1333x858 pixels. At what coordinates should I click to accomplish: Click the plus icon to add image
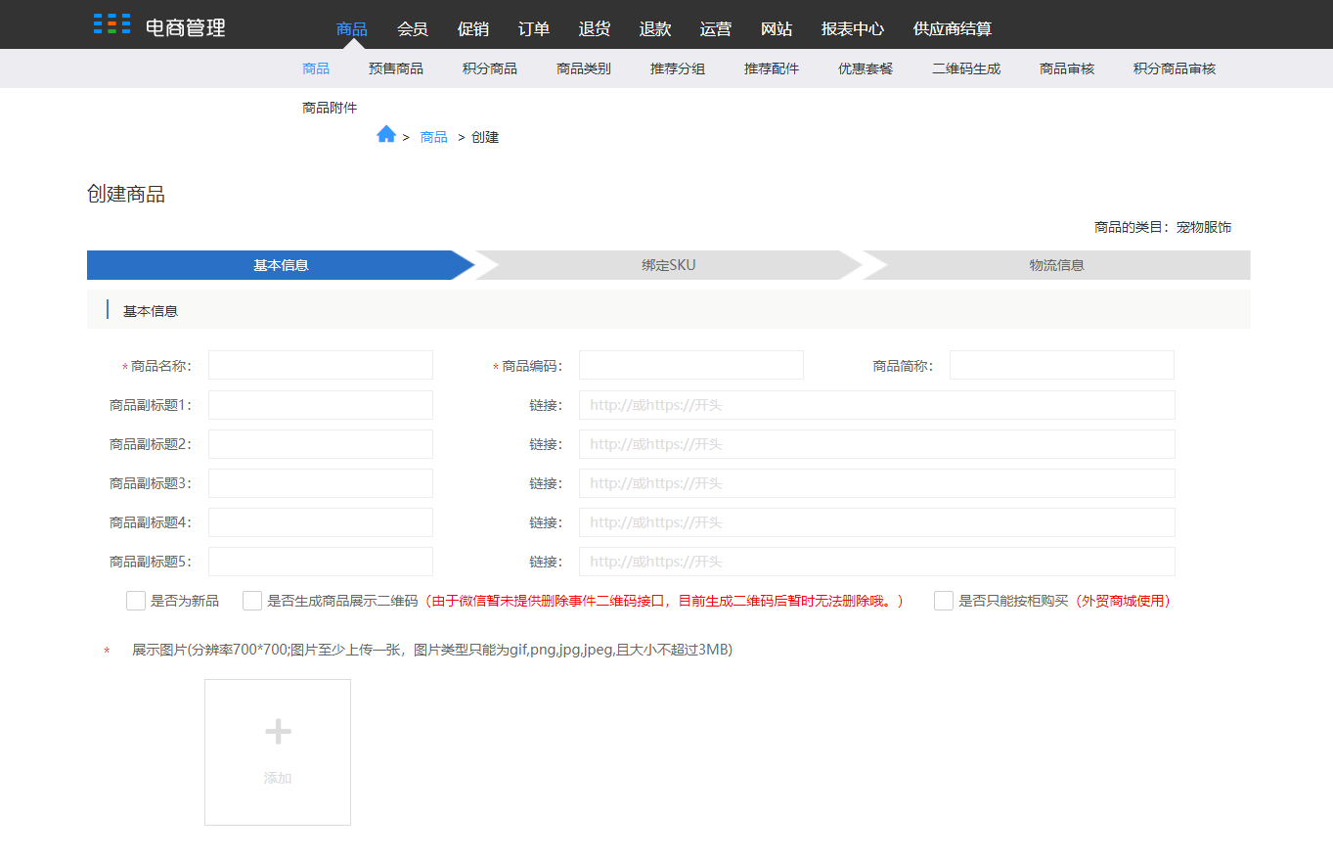pyautogui.click(x=279, y=732)
